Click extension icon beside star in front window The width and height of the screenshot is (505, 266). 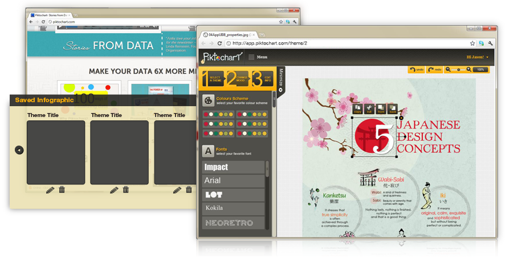[x=481, y=43]
